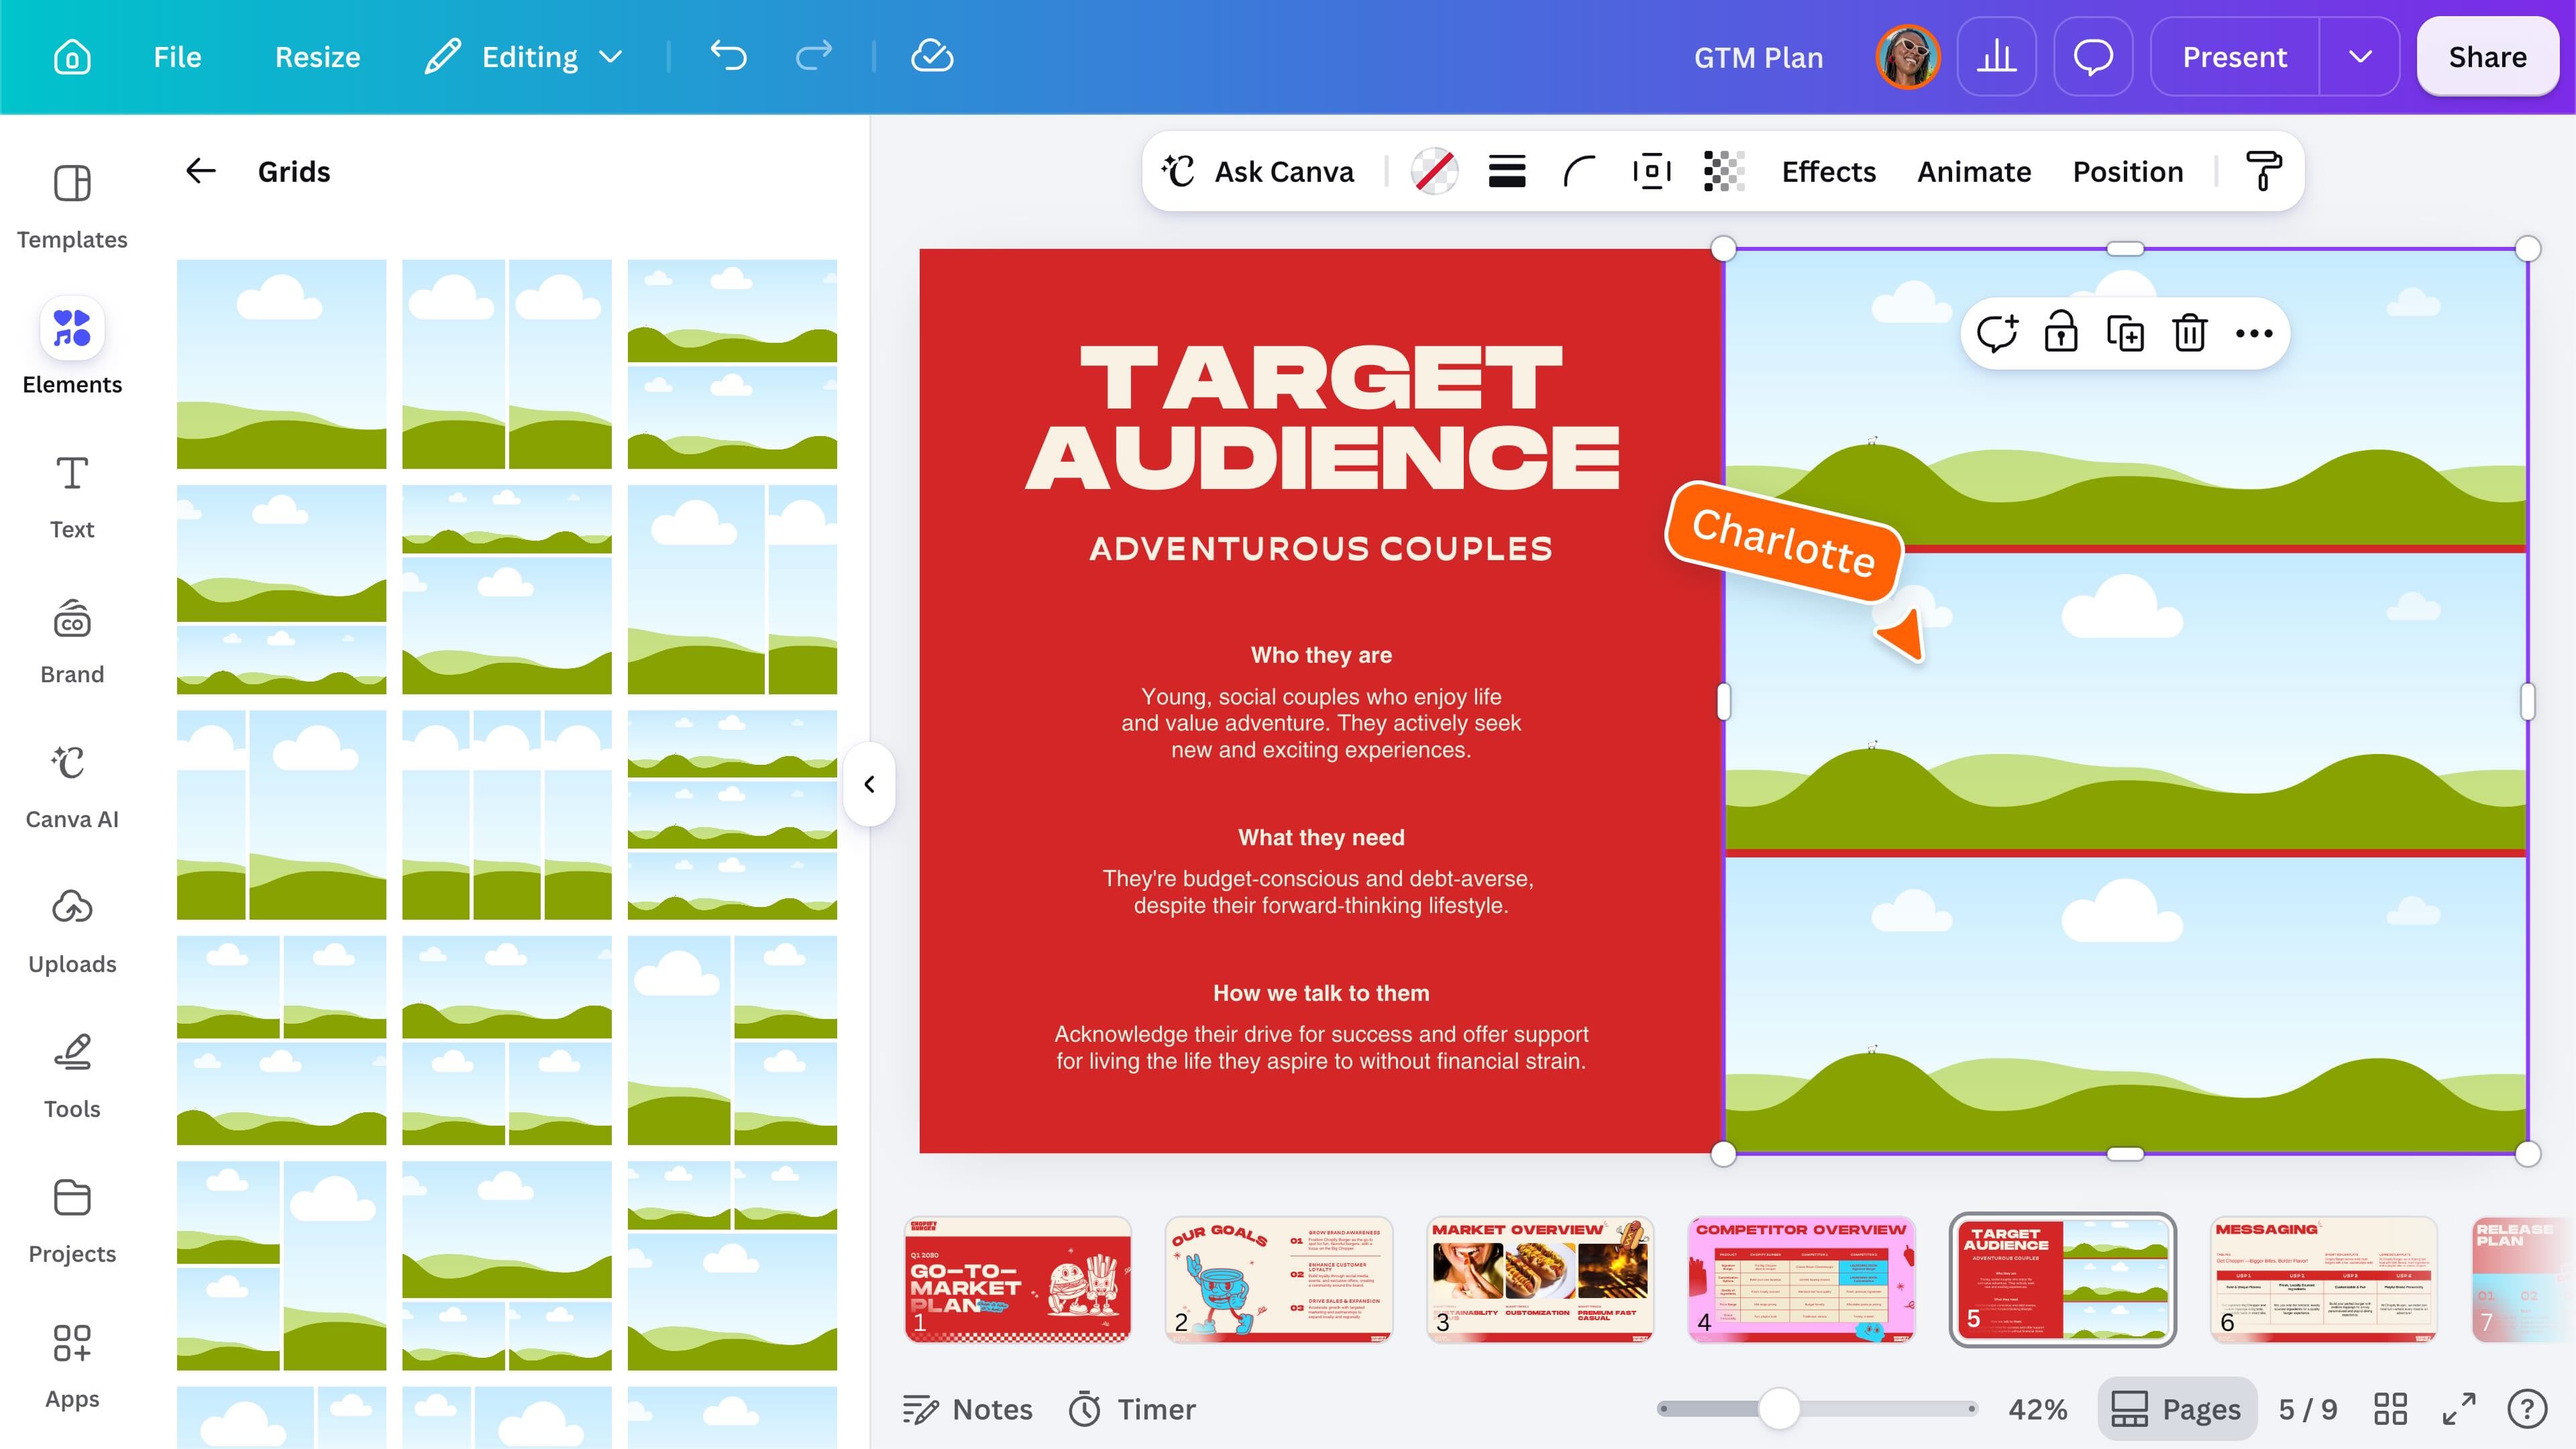
Task: Undo the last action
Action: (728, 57)
